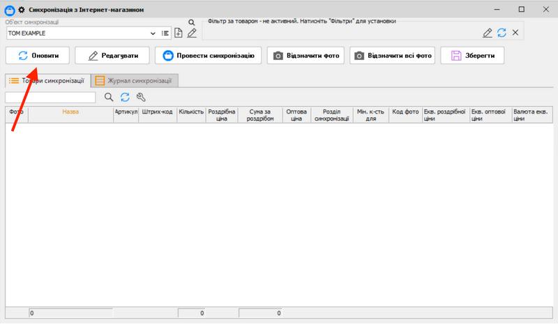Open the wrench settings icon in table toolbar
This screenshot has height=324, width=558.
tap(141, 98)
